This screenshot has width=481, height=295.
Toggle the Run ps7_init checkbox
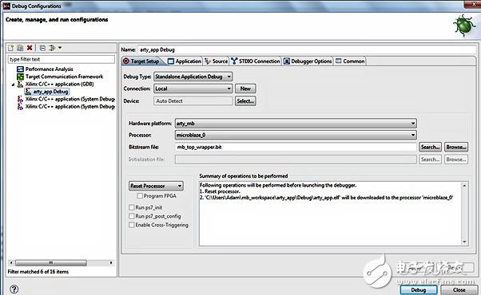pos(132,207)
